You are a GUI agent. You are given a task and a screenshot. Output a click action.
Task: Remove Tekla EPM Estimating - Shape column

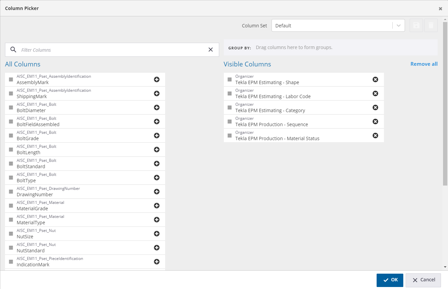point(375,79)
